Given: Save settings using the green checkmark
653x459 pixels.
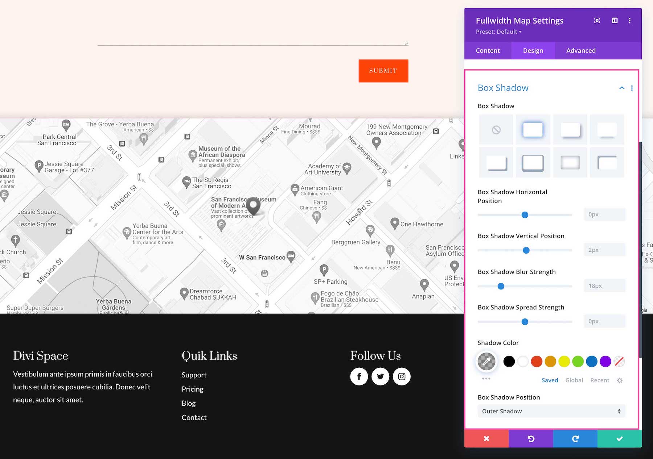Looking at the screenshot, I should tap(619, 438).
